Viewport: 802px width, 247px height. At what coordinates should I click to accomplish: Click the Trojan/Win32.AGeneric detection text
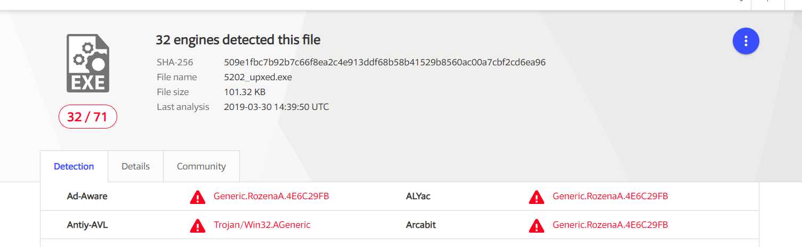[x=262, y=225]
